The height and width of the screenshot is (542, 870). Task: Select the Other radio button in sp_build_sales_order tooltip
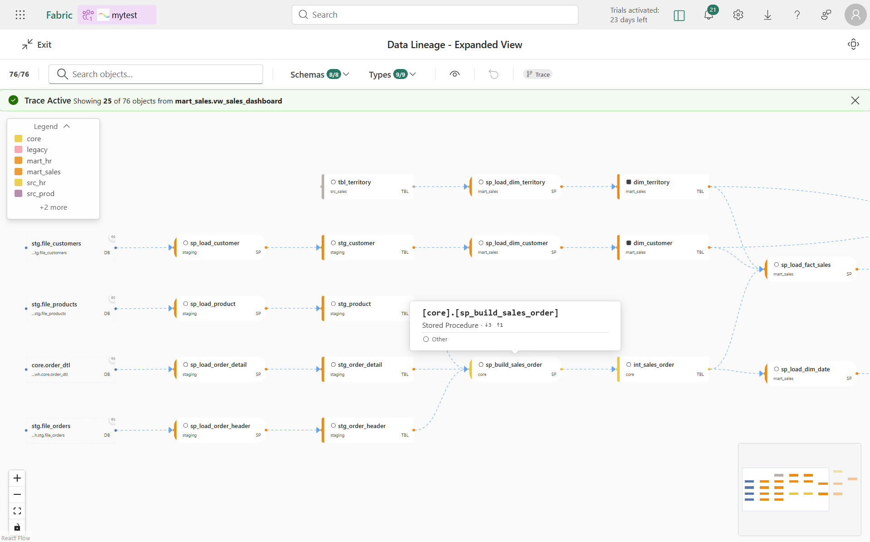[426, 339]
